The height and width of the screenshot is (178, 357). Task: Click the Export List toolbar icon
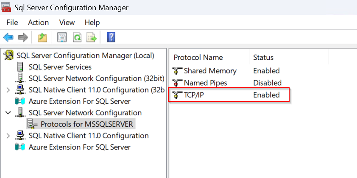(92, 38)
